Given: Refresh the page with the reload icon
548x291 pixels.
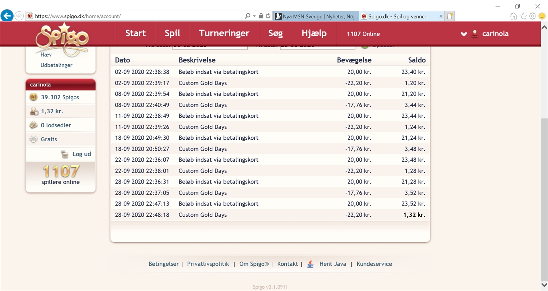Looking at the screenshot, I should [268, 16].
